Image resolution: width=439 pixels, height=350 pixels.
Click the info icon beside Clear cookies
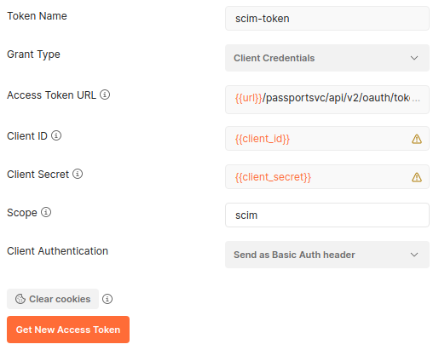[x=107, y=299]
